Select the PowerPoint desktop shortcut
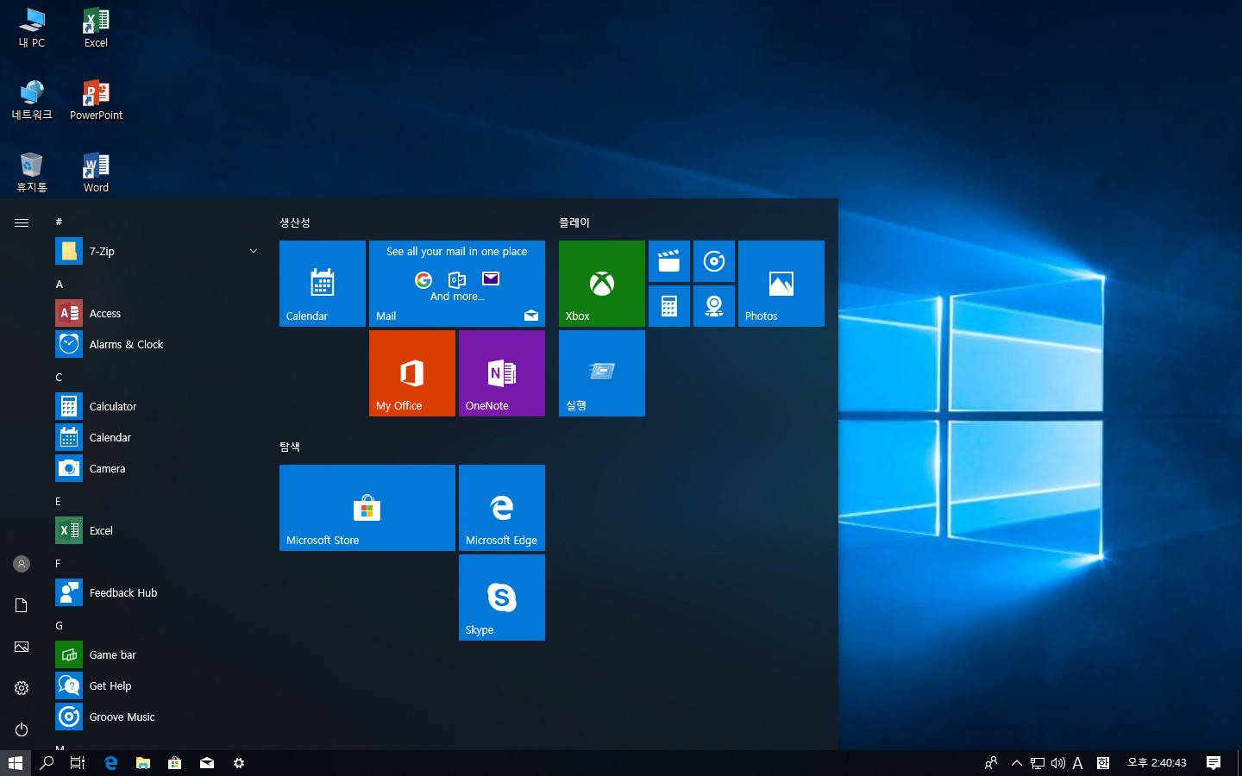This screenshot has height=776, width=1242. (96, 100)
